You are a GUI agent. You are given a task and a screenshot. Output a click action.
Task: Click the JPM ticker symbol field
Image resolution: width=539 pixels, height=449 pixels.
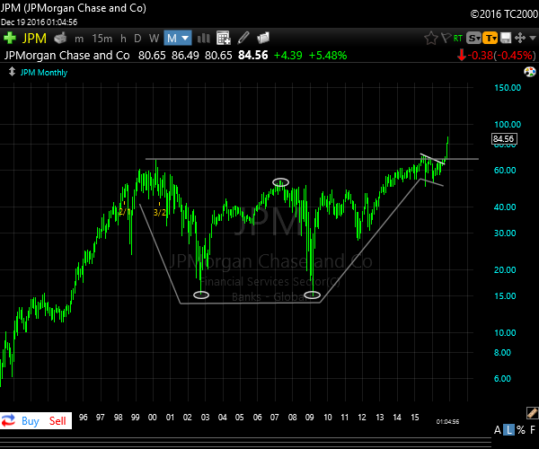click(34, 38)
